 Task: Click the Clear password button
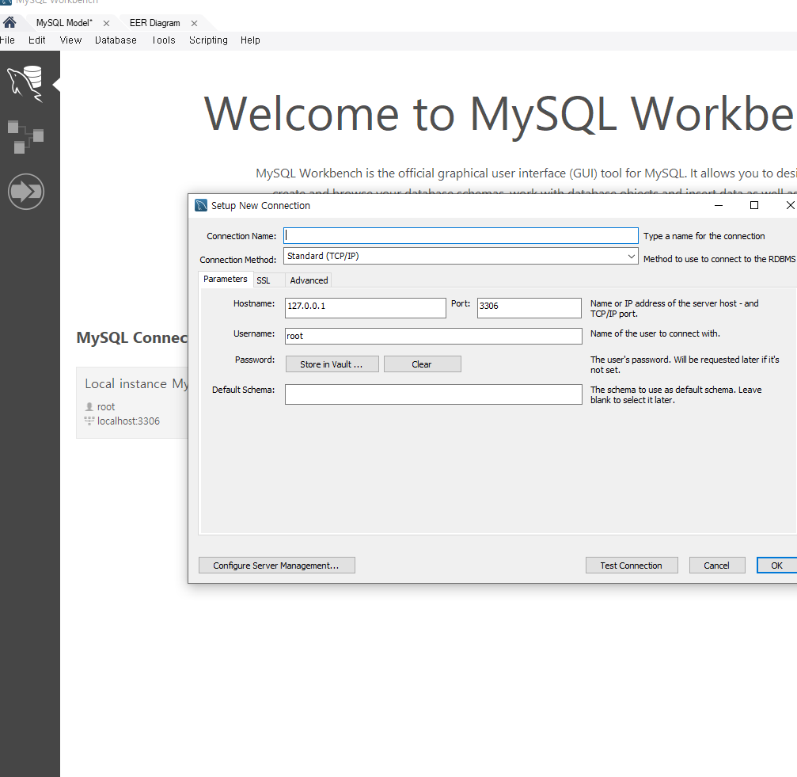coord(423,364)
